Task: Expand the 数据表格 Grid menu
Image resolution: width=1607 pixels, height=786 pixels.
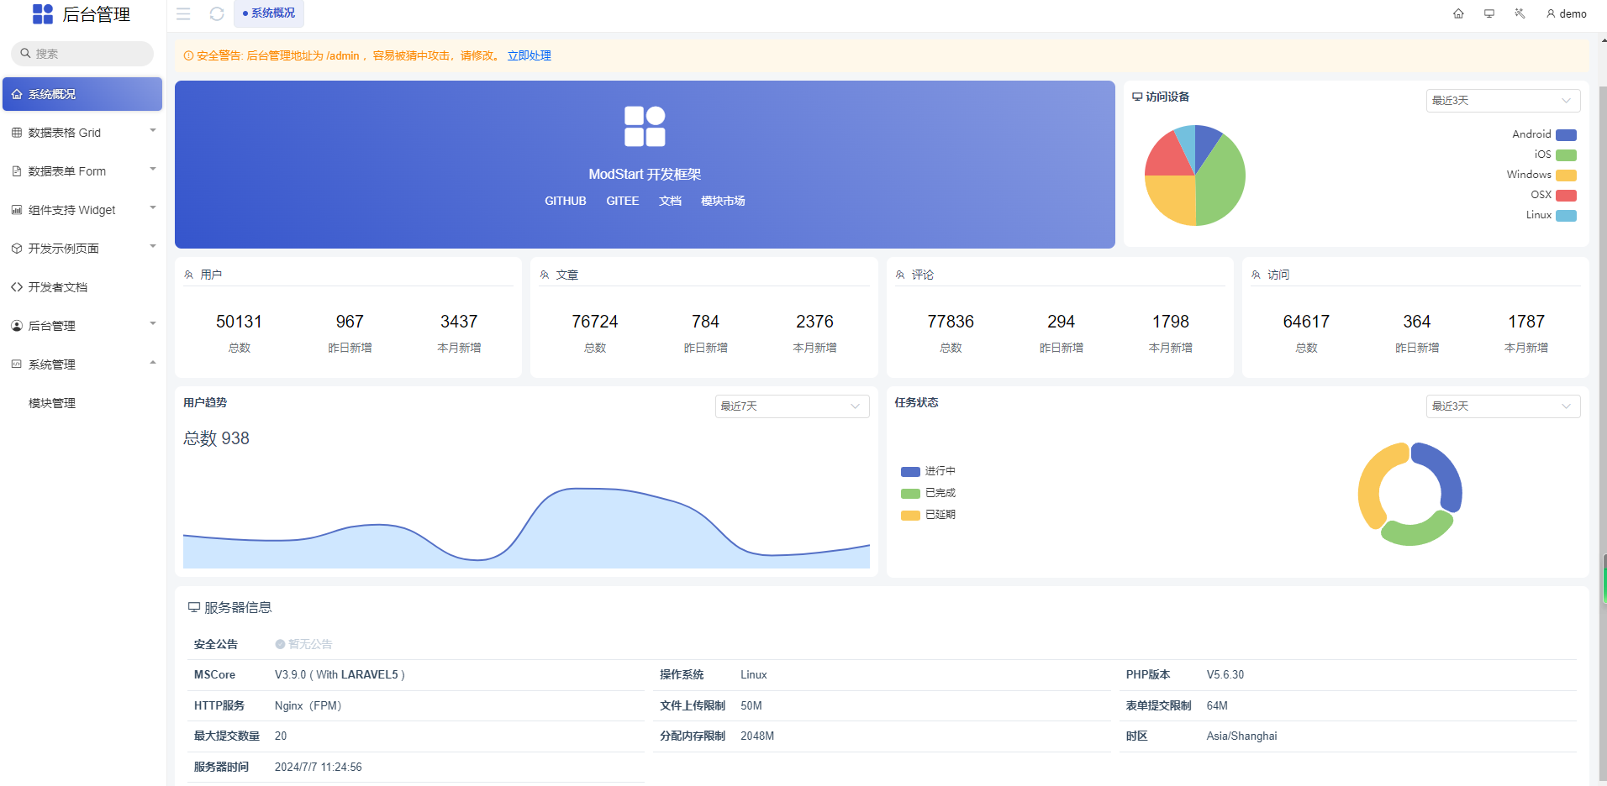Action: point(82,133)
